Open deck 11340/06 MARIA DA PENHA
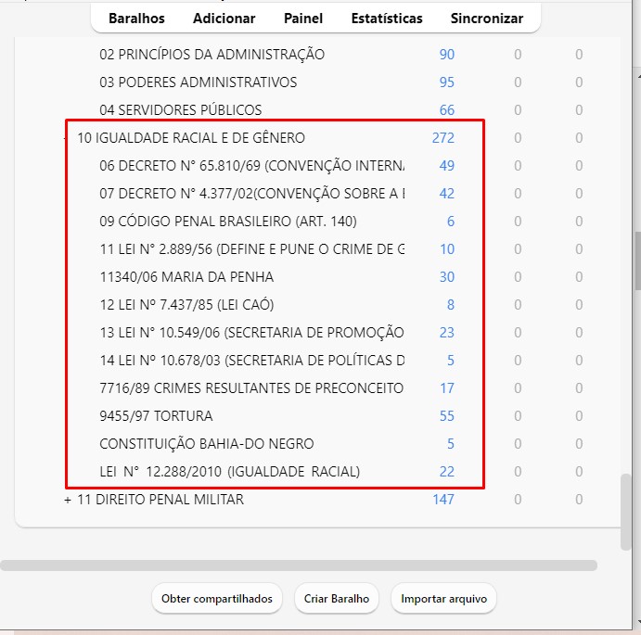 [x=186, y=276]
